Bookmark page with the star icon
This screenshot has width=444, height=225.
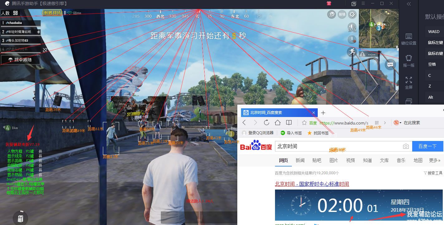click(x=304, y=123)
